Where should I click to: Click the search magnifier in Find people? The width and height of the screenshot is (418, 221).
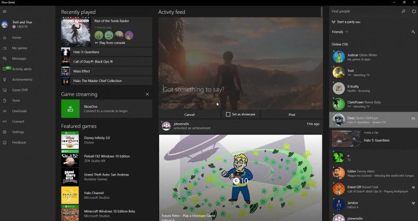pyautogui.click(x=403, y=12)
